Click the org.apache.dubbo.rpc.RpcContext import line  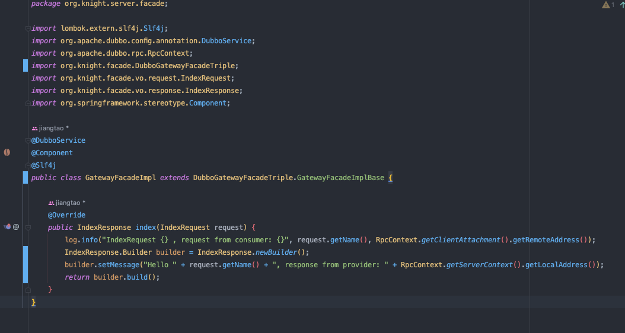[x=112, y=53]
